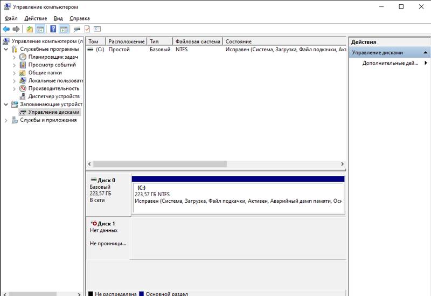431x296 pixels.
Task: Click the dark blue Основной раздел legend swatch
Action: pos(142,293)
